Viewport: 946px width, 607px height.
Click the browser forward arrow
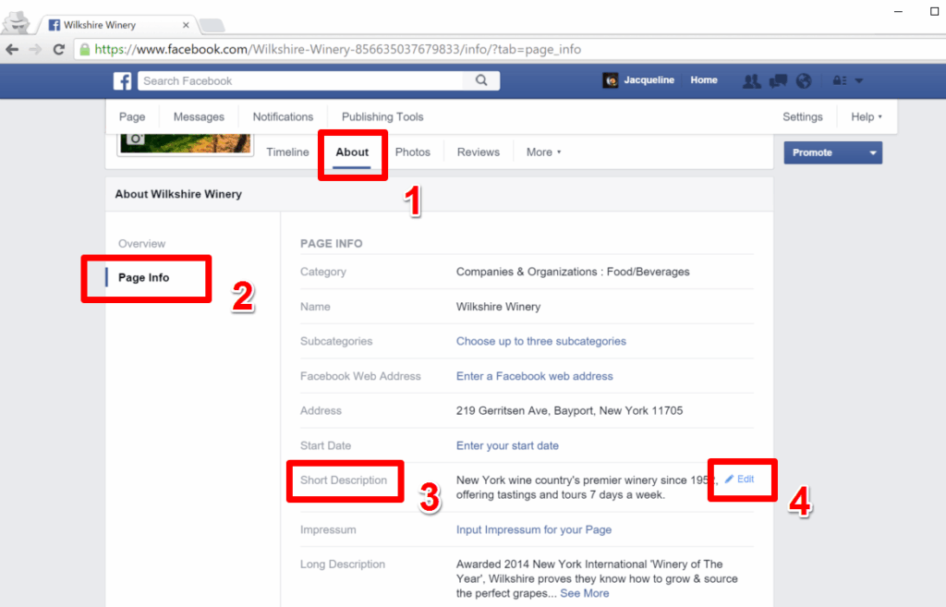(x=36, y=50)
